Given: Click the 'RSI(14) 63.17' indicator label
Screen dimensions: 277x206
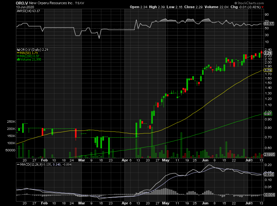Looking at the screenshot, I should coord(30,11).
